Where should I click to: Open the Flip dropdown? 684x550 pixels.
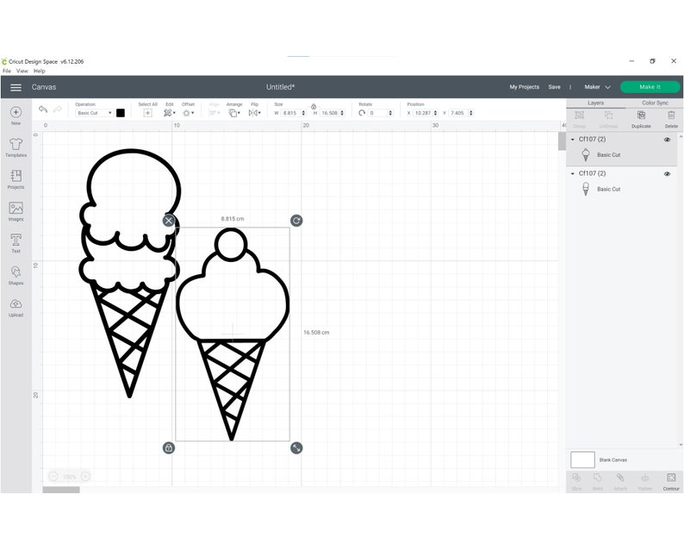point(254,113)
